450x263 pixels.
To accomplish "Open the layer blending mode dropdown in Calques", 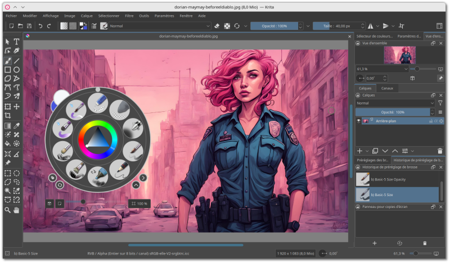I will [395, 103].
